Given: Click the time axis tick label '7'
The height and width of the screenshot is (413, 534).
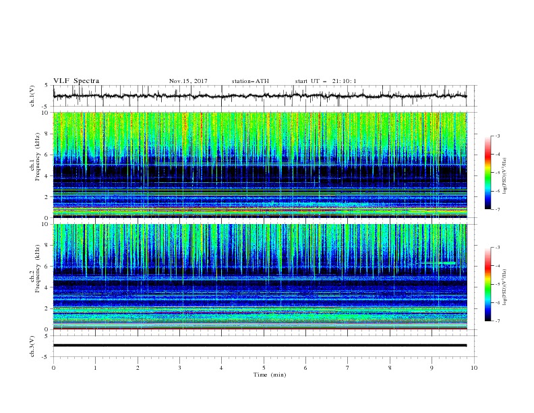Looking at the screenshot, I should 348,368.
